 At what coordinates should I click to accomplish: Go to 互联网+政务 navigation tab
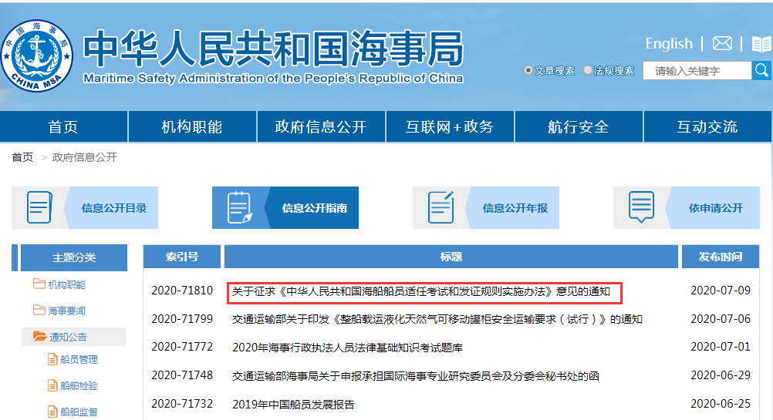coord(449,127)
